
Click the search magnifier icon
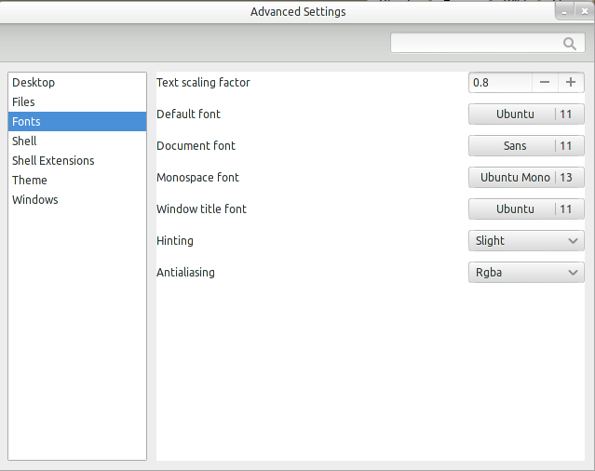[569, 44]
